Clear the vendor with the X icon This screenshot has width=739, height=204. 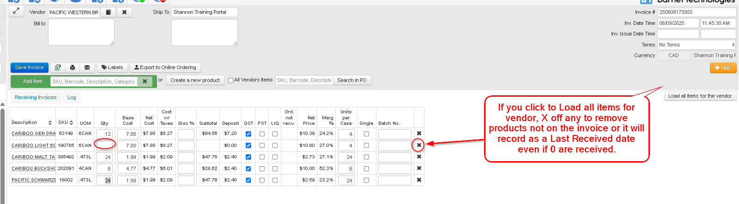tap(124, 12)
